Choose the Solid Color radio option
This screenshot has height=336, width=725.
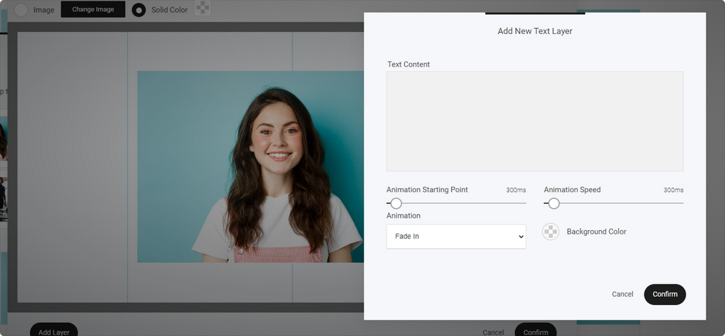click(138, 9)
